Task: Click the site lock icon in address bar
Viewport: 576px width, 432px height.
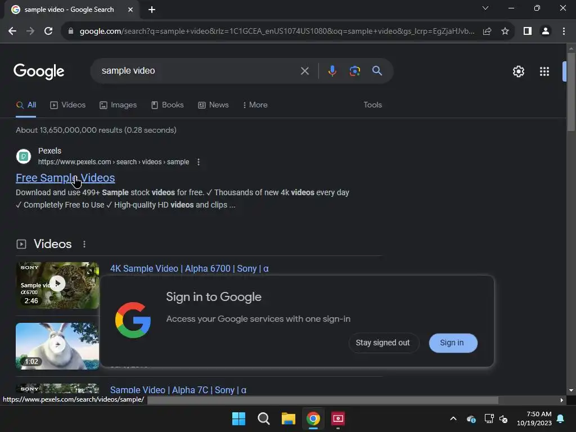Action: (71, 31)
